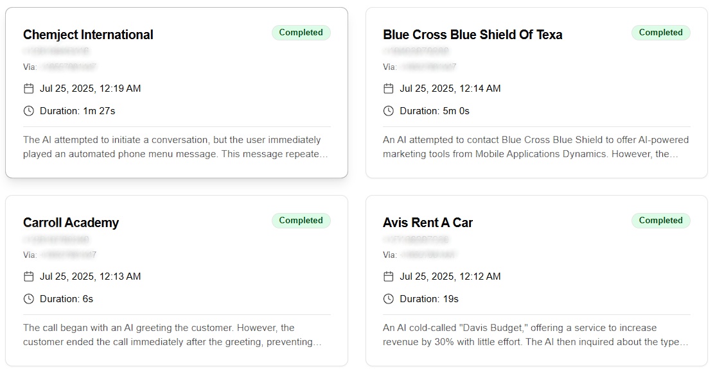Open the Blue Cross Blue Shield Of Texa record

[473, 35]
